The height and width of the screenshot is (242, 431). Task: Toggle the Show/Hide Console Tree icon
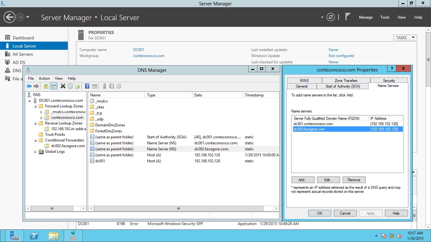[x=53, y=86]
